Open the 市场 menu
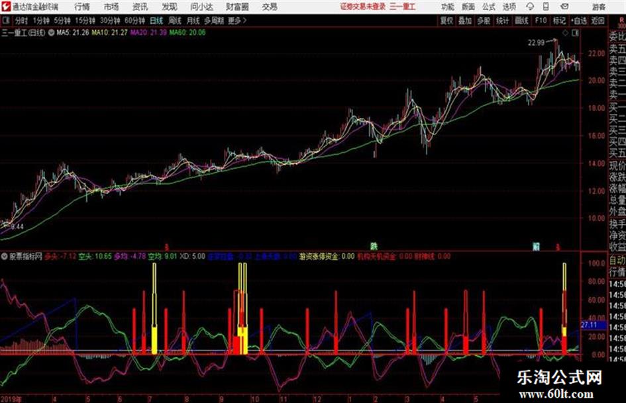The width and height of the screenshot is (626, 403). coord(111,7)
